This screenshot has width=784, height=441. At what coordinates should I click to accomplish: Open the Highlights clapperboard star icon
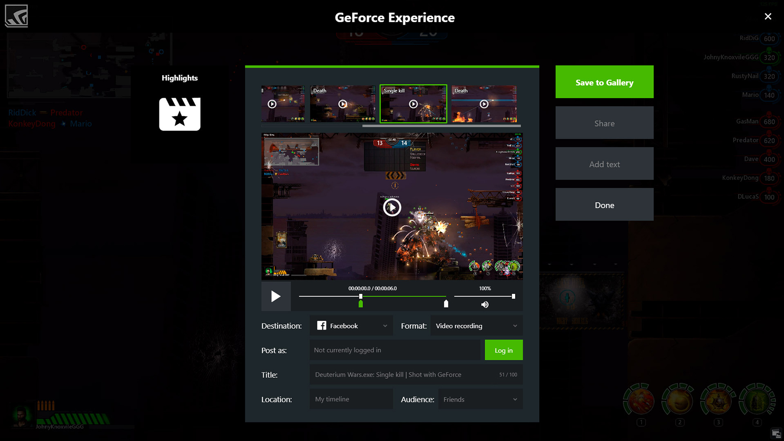[179, 114]
